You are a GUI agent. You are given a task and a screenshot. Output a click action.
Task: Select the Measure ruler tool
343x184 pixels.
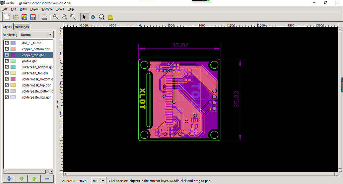tap(110, 17)
